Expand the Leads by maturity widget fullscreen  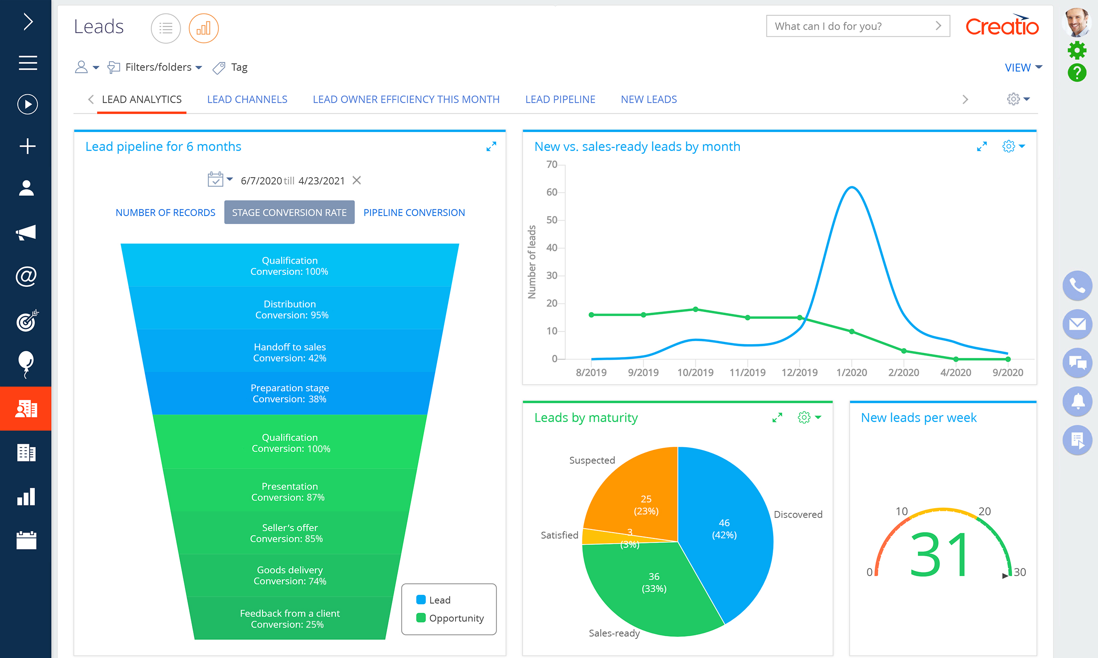[777, 417]
